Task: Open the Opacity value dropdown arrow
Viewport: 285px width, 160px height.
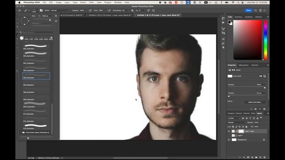Action: (86, 11)
